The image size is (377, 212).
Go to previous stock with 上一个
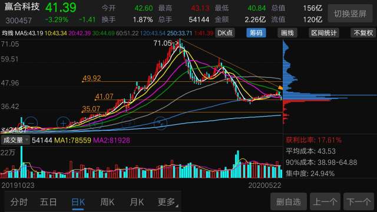325,201
